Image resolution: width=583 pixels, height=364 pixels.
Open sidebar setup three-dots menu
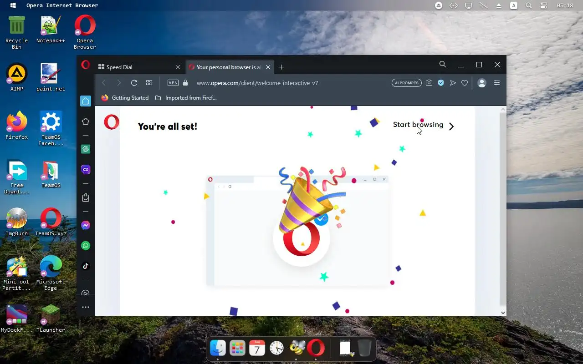(86, 307)
